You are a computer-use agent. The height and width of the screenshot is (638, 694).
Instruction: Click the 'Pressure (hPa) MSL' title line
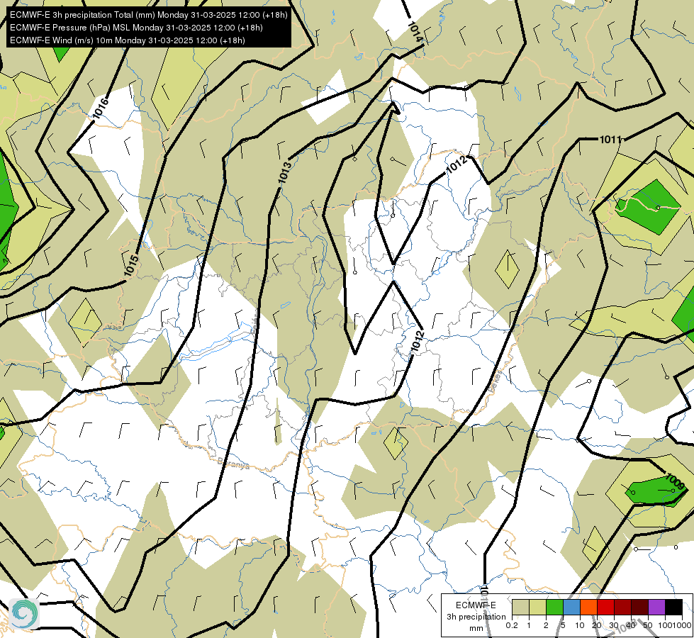pos(136,28)
